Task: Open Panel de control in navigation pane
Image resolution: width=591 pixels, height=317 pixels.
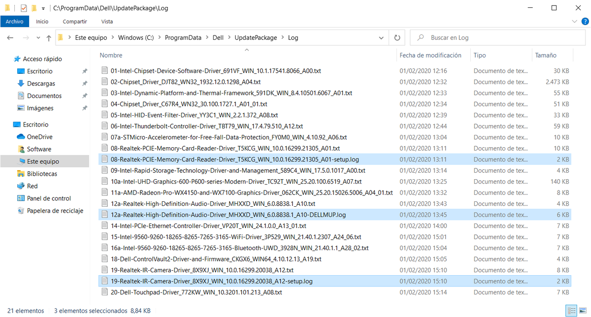Action: tap(49, 198)
